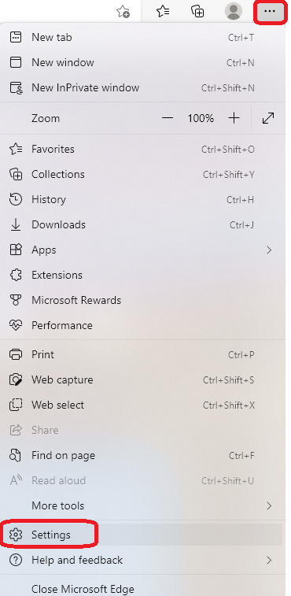The height and width of the screenshot is (596, 291).
Task: Add this page to favorites star icon
Action: (x=123, y=12)
